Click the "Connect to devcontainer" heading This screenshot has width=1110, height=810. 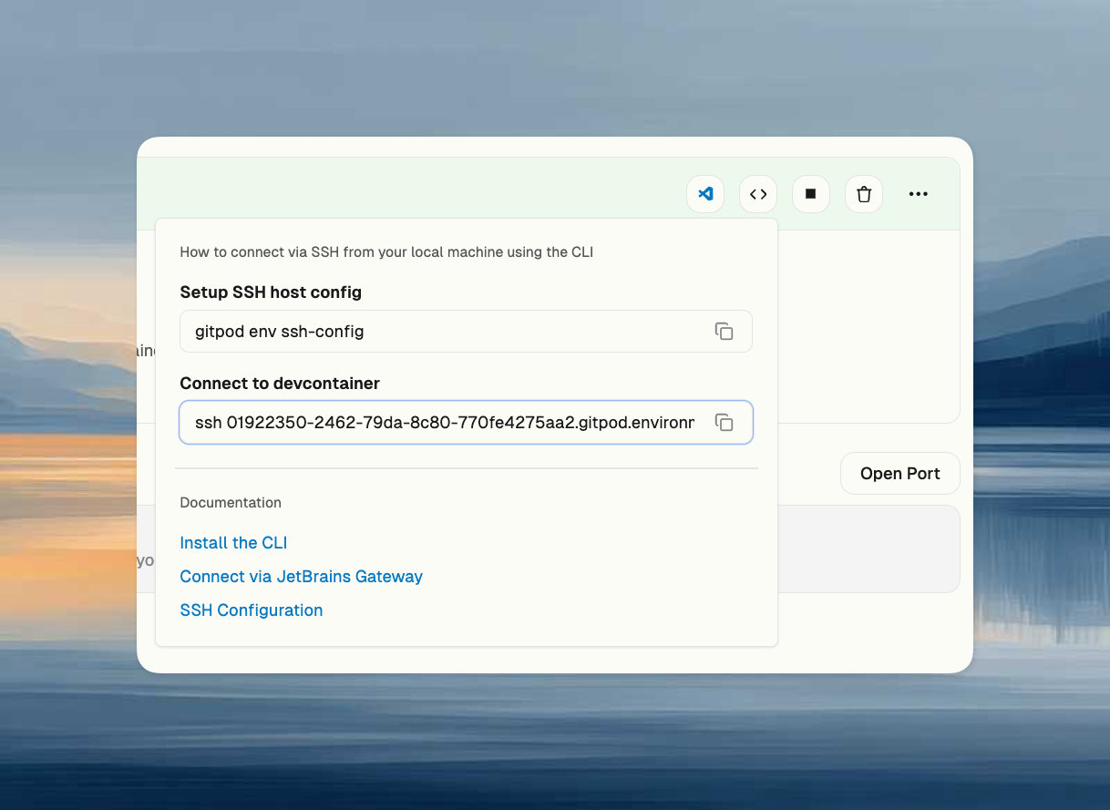[x=280, y=384]
